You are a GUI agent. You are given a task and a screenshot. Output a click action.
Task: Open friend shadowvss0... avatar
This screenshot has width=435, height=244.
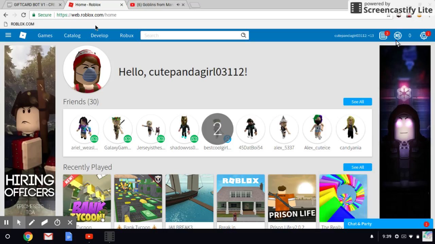tap(184, 129)
